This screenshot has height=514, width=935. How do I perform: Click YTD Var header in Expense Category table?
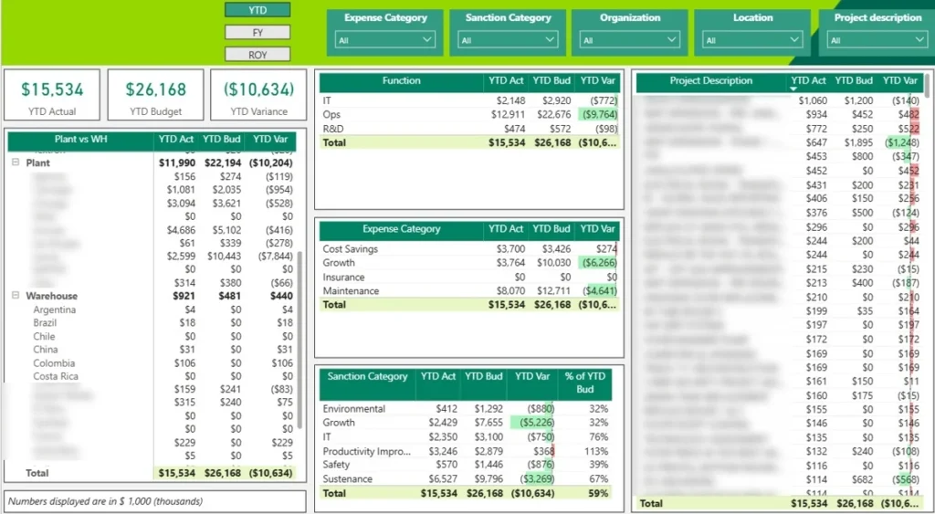pyautogui.click(x=597, y=229)
